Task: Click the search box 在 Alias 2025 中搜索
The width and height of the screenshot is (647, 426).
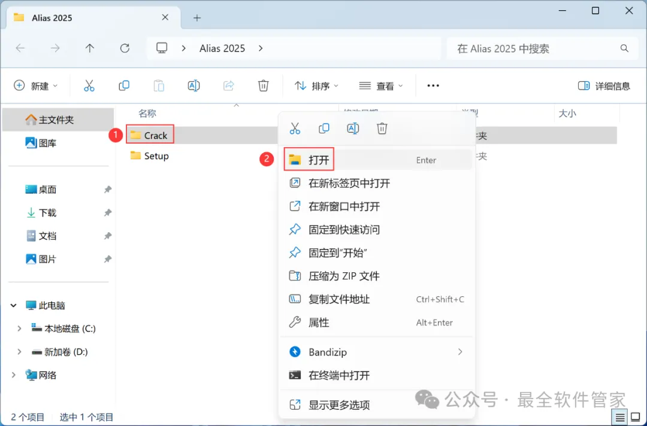Action: (544, 48)
